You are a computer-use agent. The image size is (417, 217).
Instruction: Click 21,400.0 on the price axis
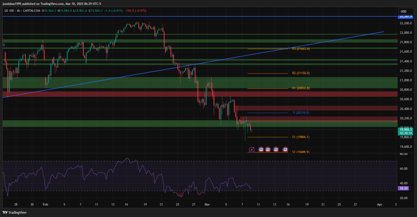coord(406,61)
